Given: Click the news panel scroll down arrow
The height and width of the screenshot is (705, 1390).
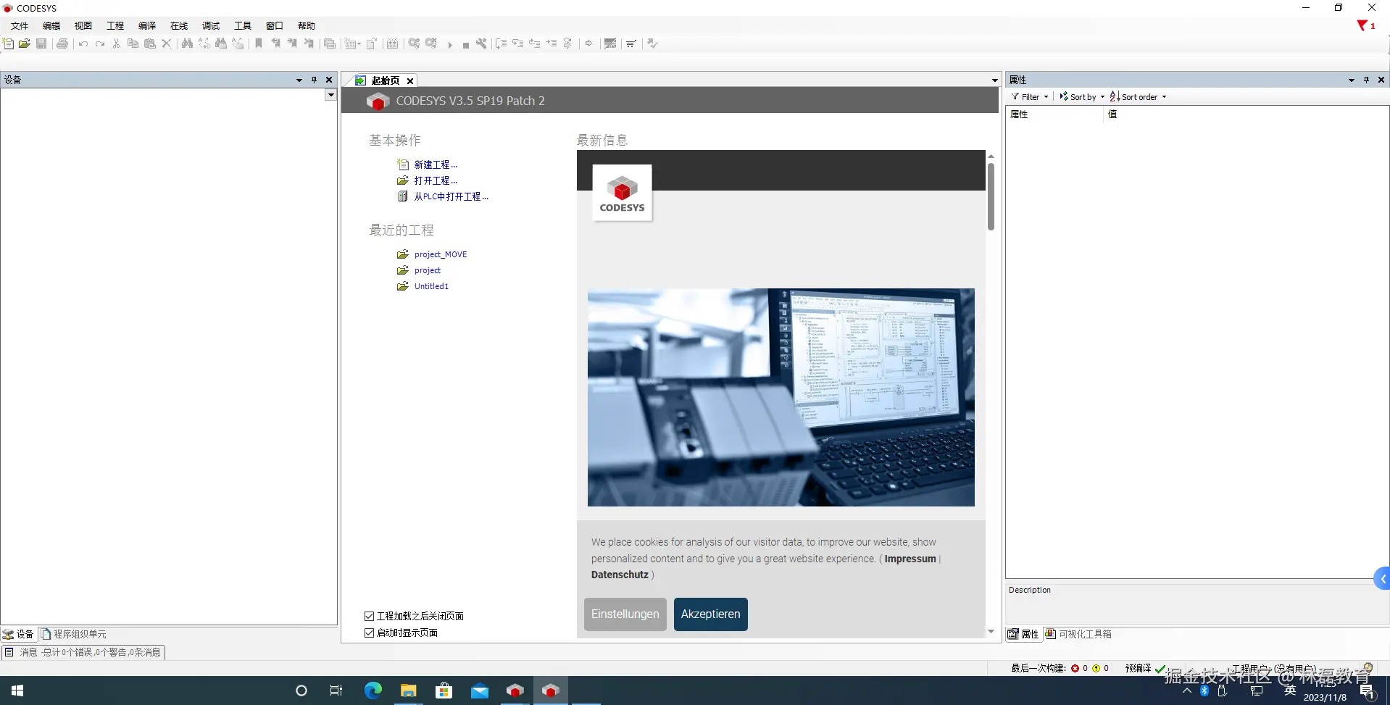Looking at the screenshot, I should pyautogui.click(x=991, y=632).
